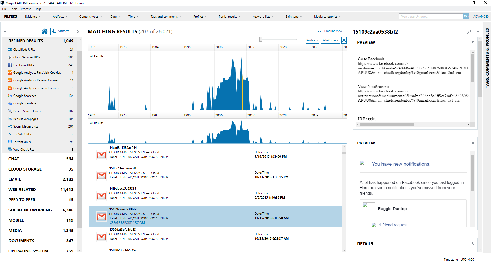The height and width of the screenshot is (265, 492).
Task: Collapse the first PREVIEW section
Action: (x=473, y=42)
